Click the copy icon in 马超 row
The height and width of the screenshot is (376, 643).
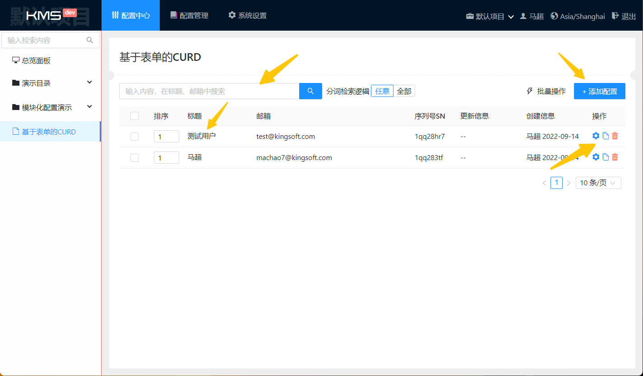pos(606,157)
